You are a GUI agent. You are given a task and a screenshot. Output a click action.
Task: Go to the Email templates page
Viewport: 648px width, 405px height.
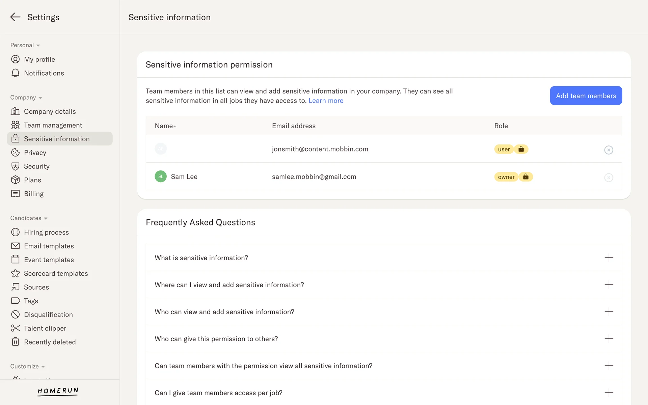click(49, 246)
